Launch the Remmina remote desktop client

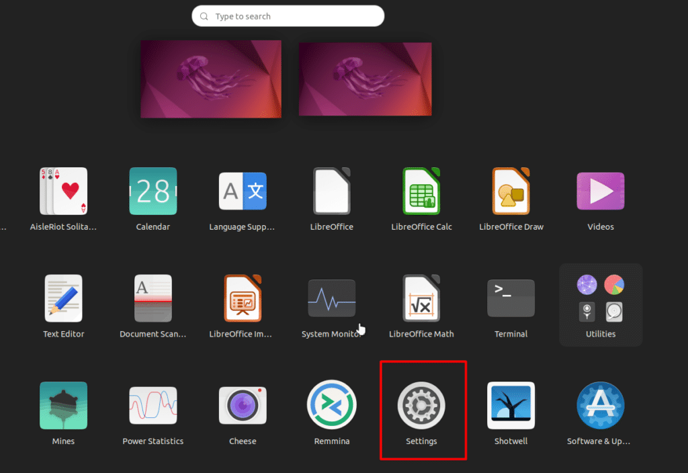pos(332,405)
